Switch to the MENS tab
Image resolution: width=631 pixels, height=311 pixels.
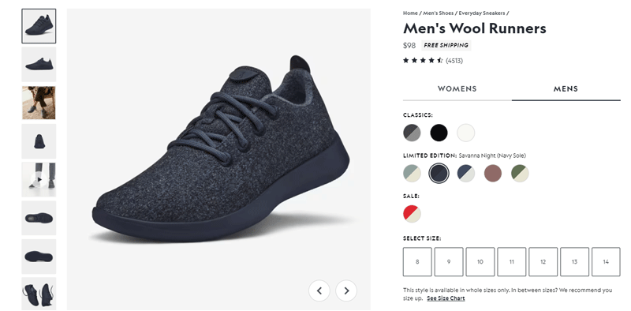[x=566, y=89]
